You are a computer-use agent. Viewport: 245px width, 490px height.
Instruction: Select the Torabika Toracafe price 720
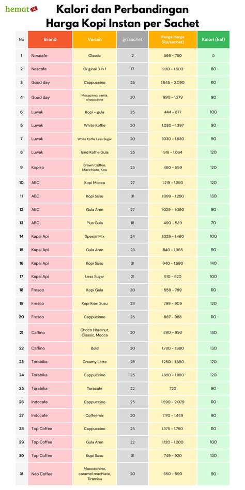point(173,388)
